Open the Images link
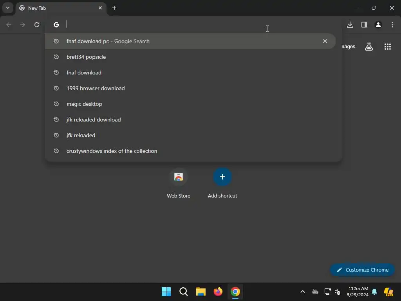Image resolution: width=401 pixels, height=301 pixels. (x=349, y=47)
